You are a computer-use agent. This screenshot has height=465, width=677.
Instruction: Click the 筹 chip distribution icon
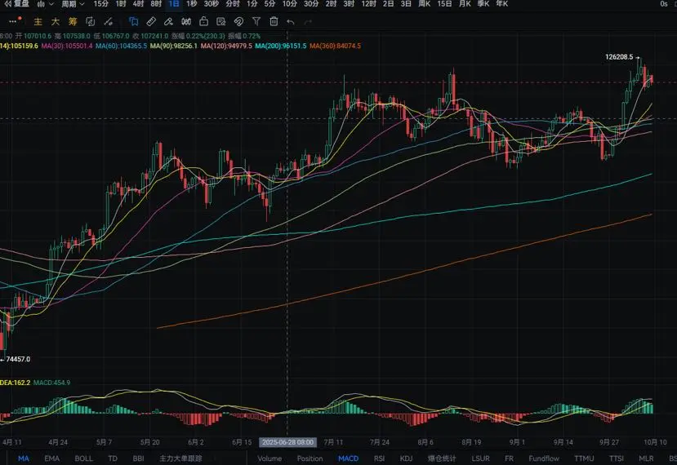point(73,21)
